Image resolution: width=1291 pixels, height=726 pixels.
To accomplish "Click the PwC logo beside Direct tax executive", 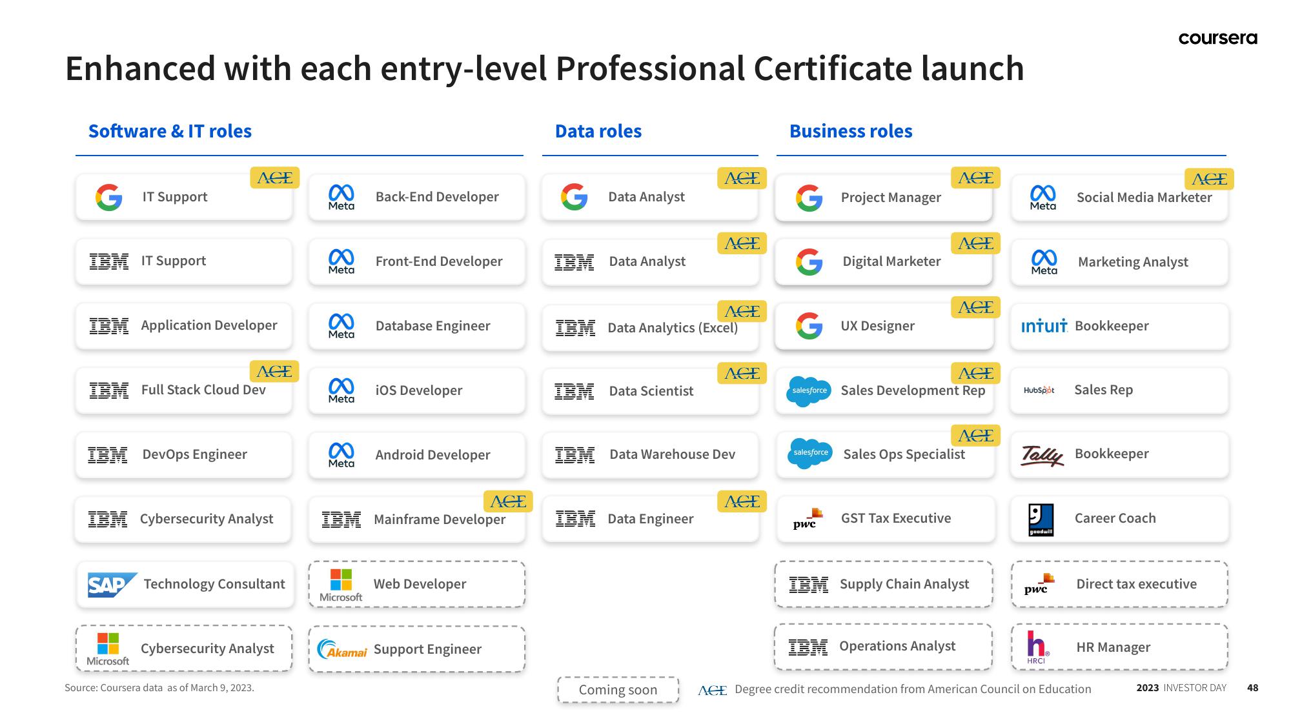I will click(1039, 584).
